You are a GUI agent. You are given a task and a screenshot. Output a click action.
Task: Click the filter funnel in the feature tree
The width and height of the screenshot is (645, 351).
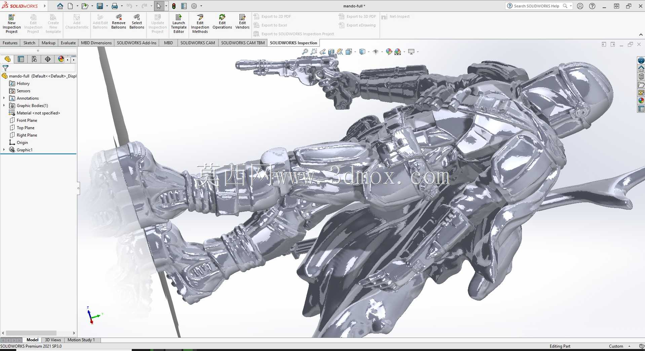click(5, 68)
